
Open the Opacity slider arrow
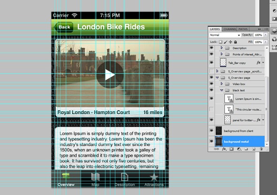[x=266, y=35]
